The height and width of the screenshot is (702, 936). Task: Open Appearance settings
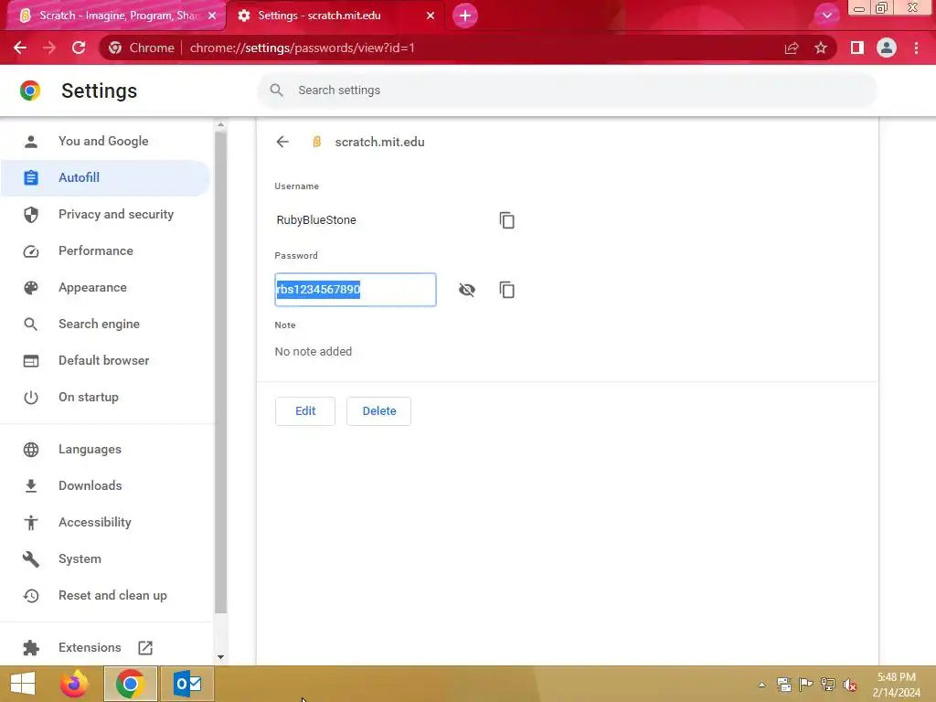pos(105,288)
